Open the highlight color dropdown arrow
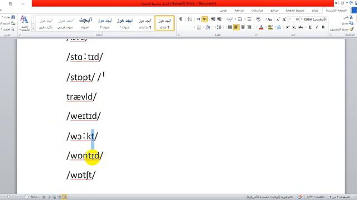This screenshot has height=200, width=357. (x=266, y=27)
